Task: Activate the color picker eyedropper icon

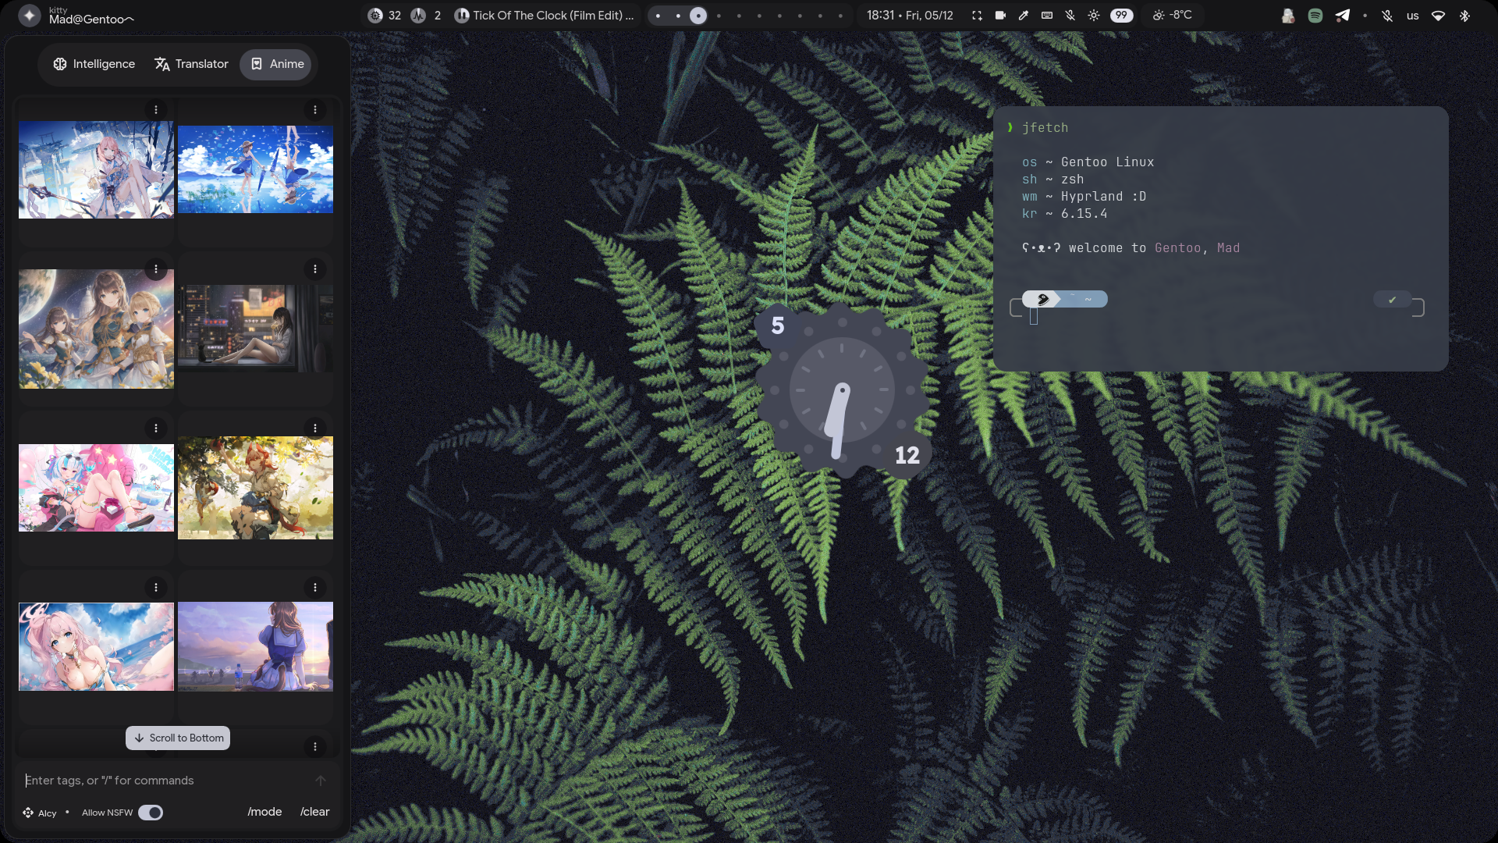Action: [1024, 16]
